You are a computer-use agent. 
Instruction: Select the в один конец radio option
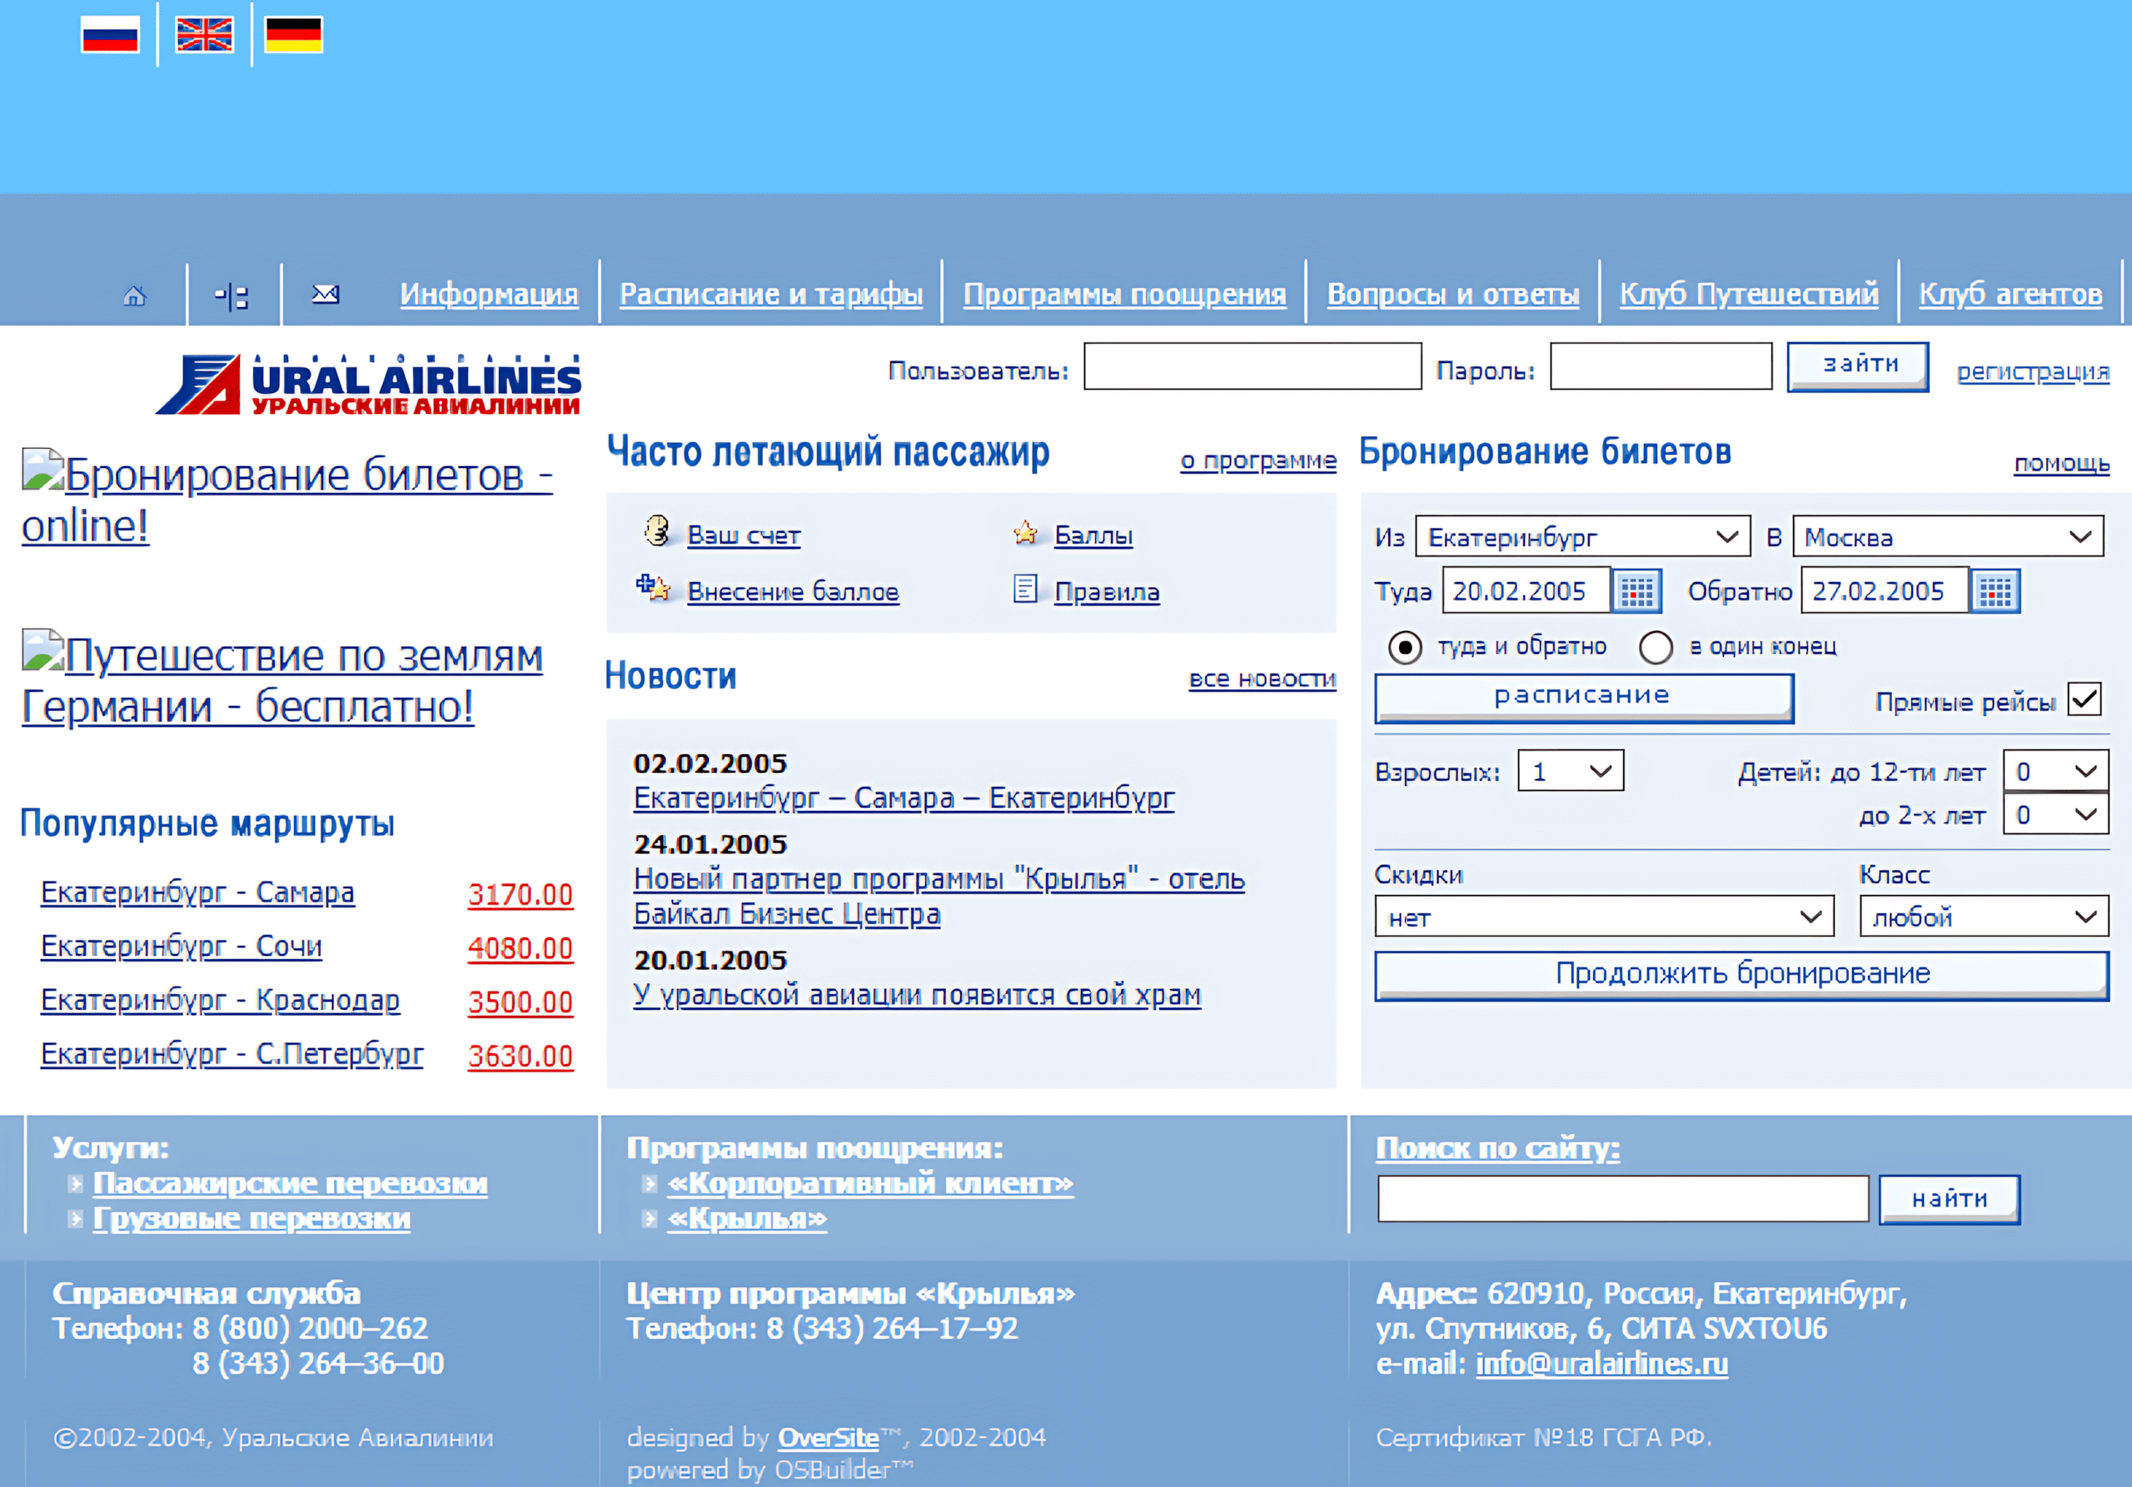click(x=1656, y=647)
